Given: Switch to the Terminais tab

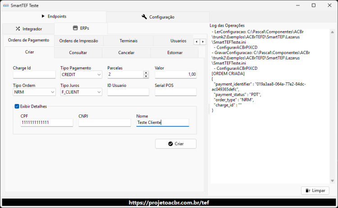Looking at the screenshot, I should click(128, 41).
